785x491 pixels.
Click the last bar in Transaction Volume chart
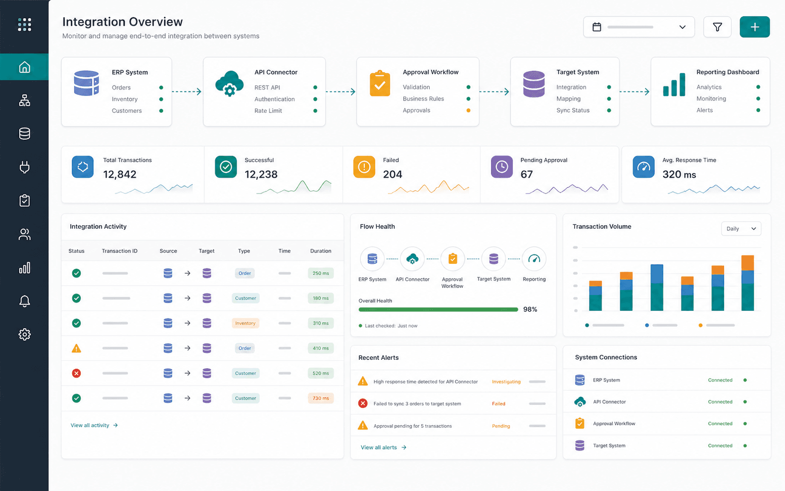(747, 283)
